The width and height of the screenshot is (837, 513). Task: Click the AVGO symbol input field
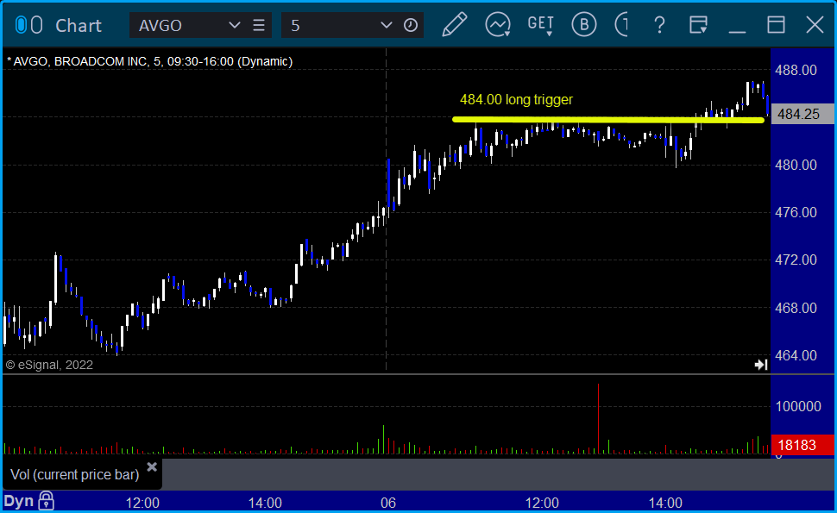179,25
